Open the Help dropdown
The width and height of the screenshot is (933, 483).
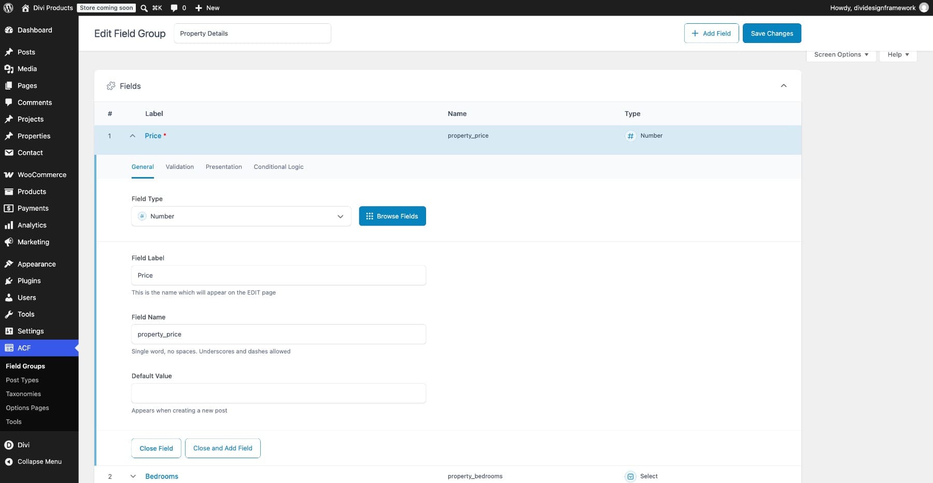(898, 55)
